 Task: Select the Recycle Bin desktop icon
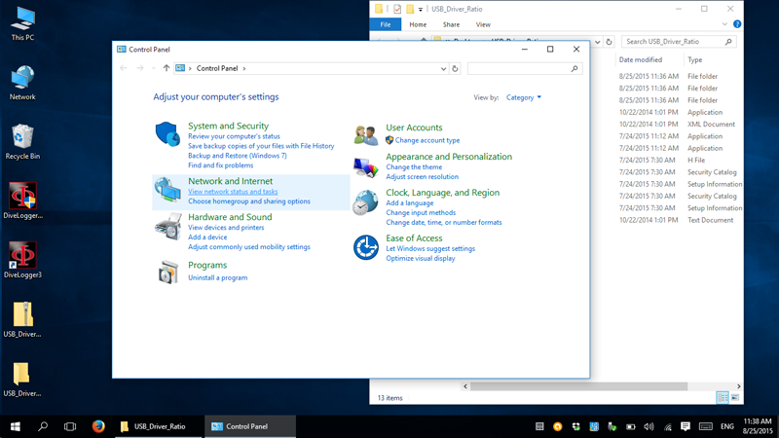coord(22,142)
